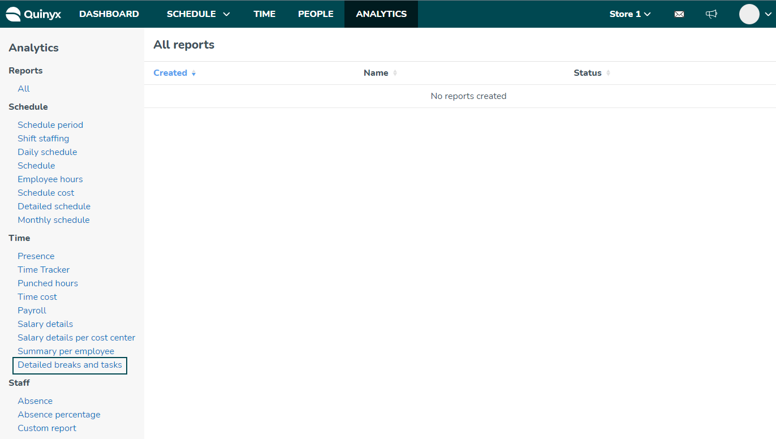Select the Analytics tab
This screenshot has height=439, width=776.
tap(381, 14)
